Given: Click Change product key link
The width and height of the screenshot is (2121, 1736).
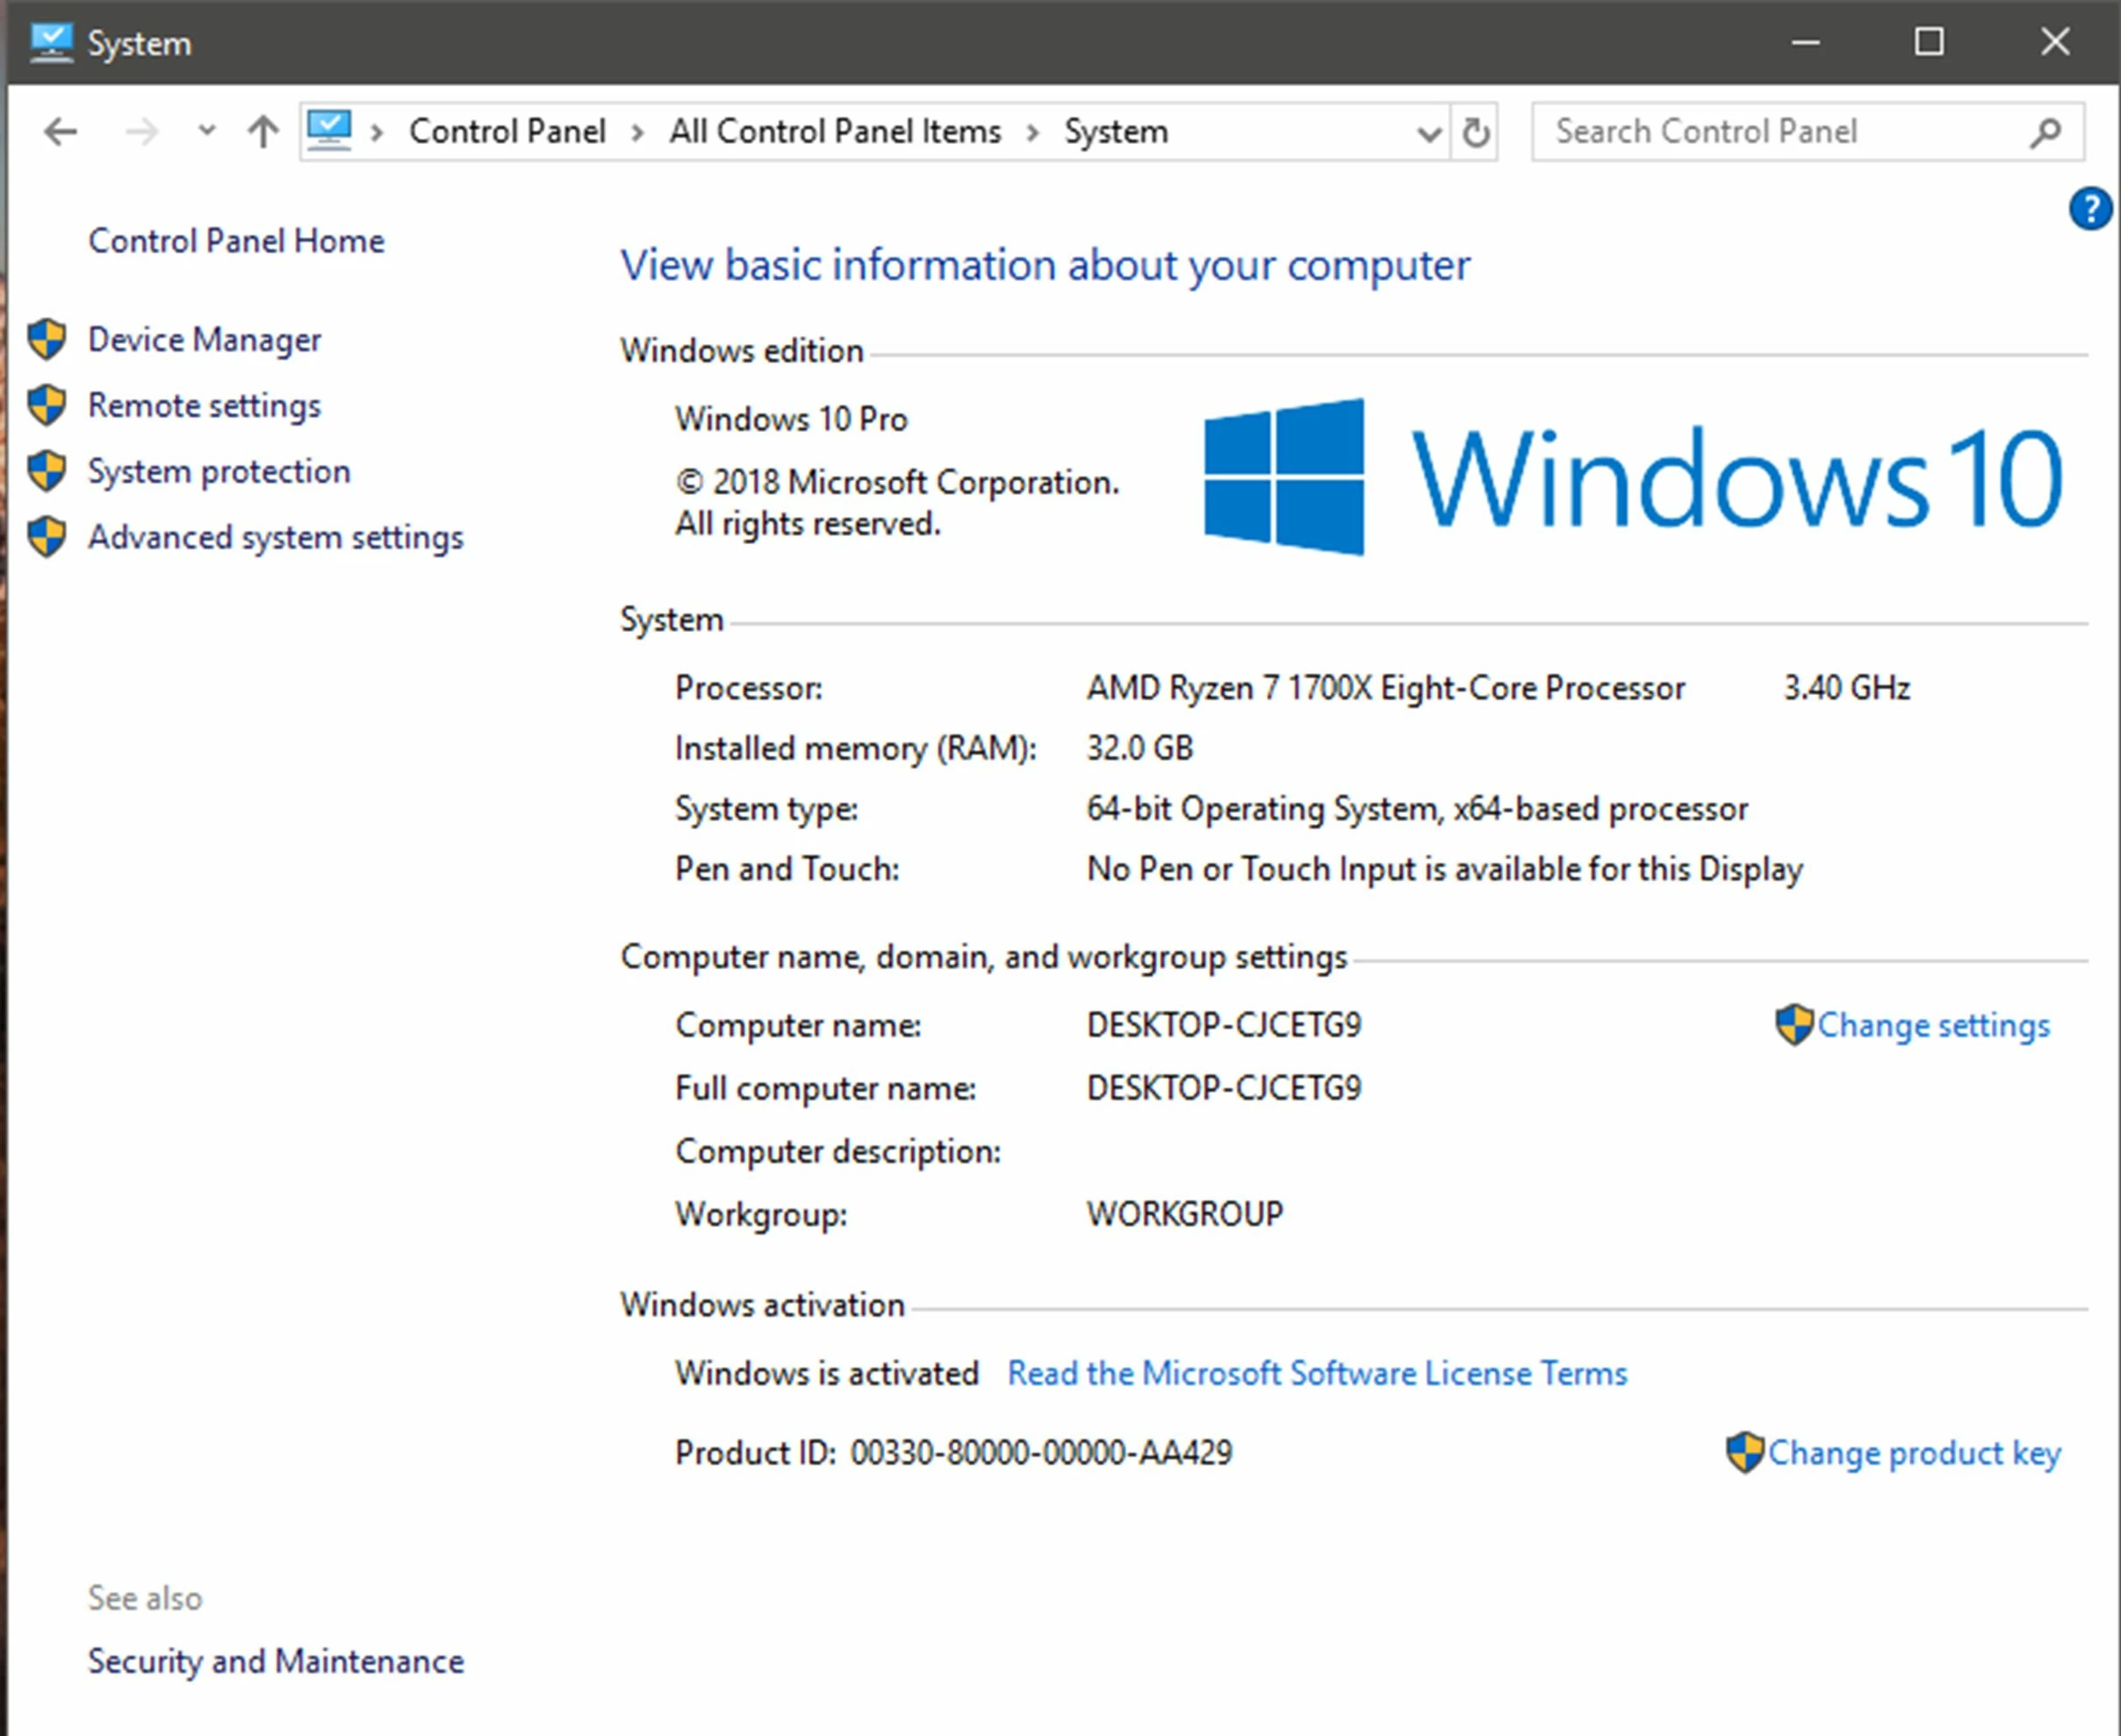Looking at the screenshot, I should coord(1913,1452).
